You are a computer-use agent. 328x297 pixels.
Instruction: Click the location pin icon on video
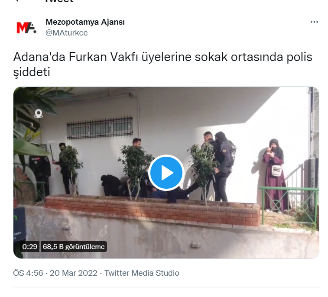coord(38,113)
